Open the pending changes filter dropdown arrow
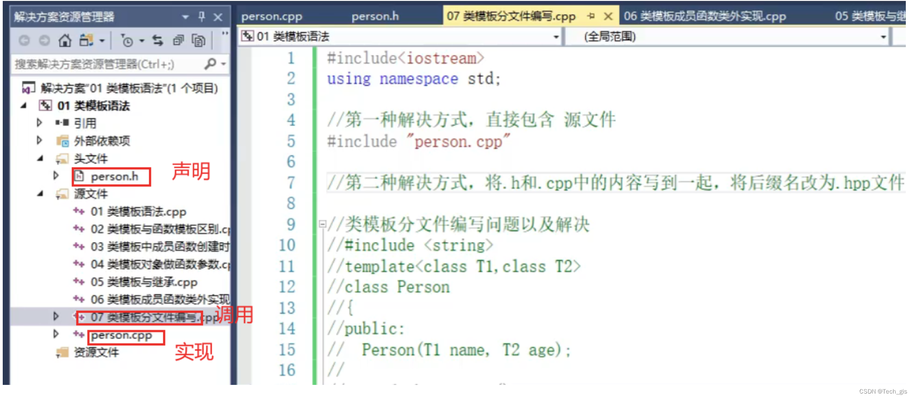The width and height of the screenshot is (914, 399). (141, 41)
